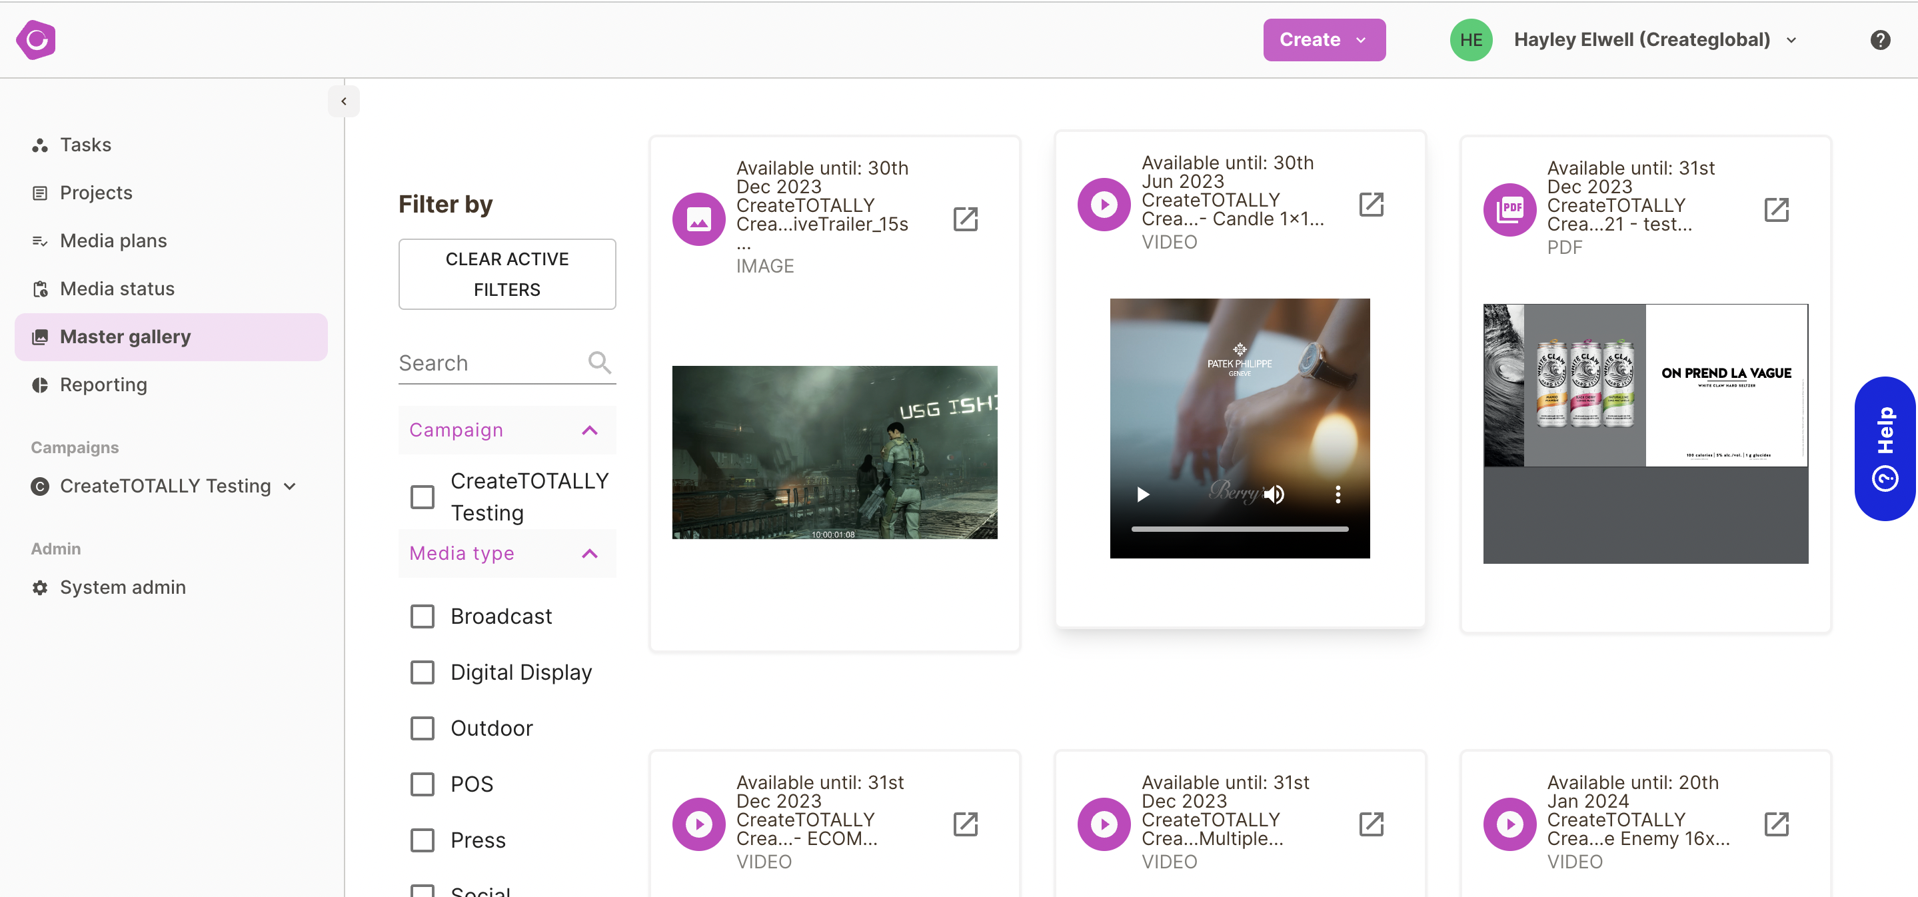The width and height of the screenshot is (1918, 897).
Task: Tick the Broadcast media type checkbox
Action: (x=422, y=616)
